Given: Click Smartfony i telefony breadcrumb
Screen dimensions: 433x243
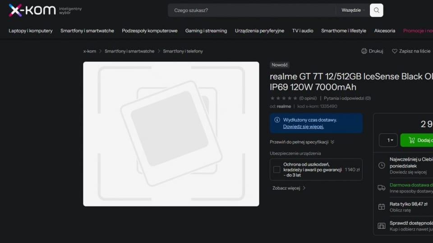Looking at the screenshot, I should (183, 51).
